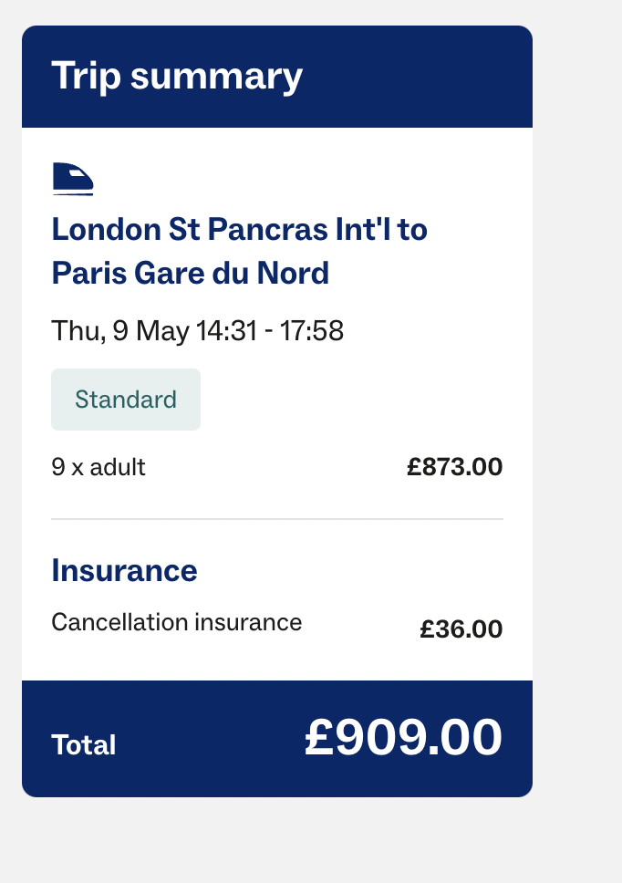The height and width of the screenshot is (883, 622).
Task: Click the Standard class badge
Action: pos(126,400)
